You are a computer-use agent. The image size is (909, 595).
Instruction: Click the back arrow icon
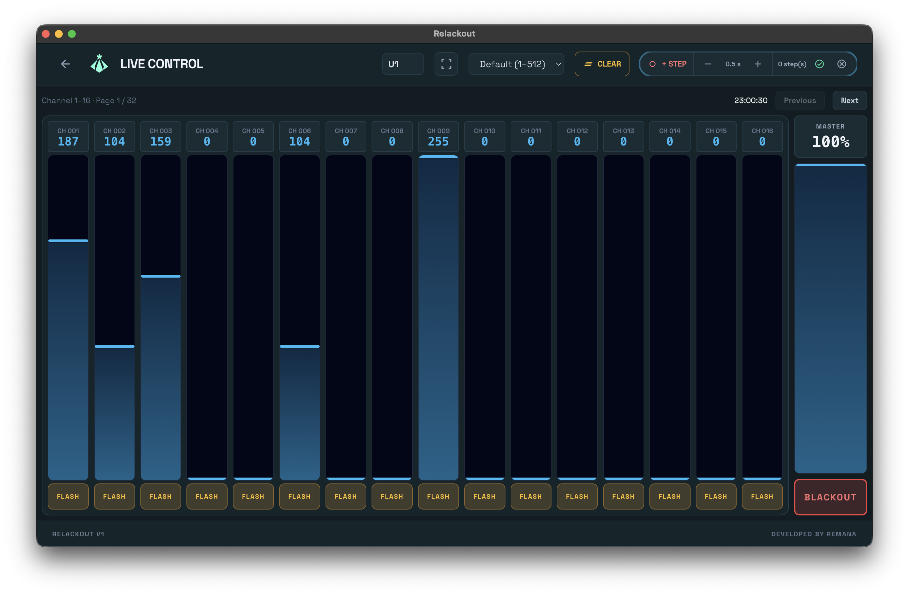pyautogui.click(x=65, y=64)
